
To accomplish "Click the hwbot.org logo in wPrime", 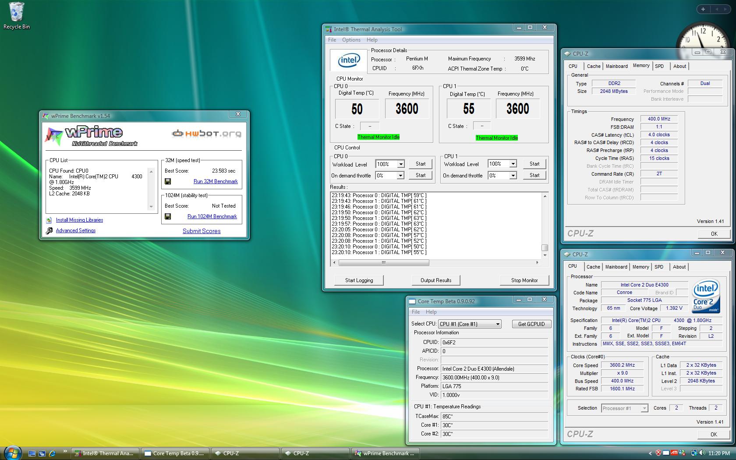I will pos(206,133).
